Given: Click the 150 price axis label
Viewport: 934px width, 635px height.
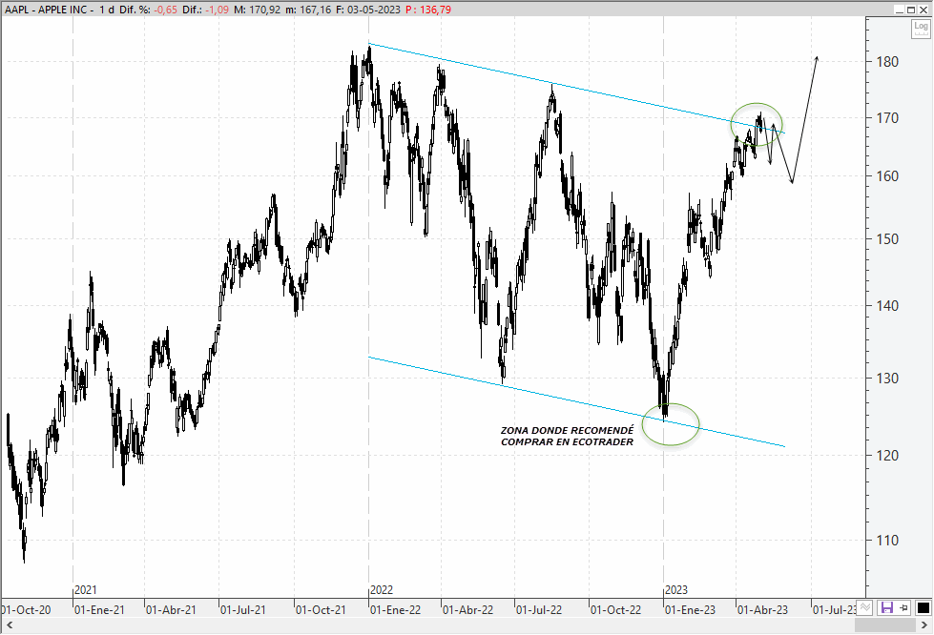Looking at the screenshot, I should (887, 238).
